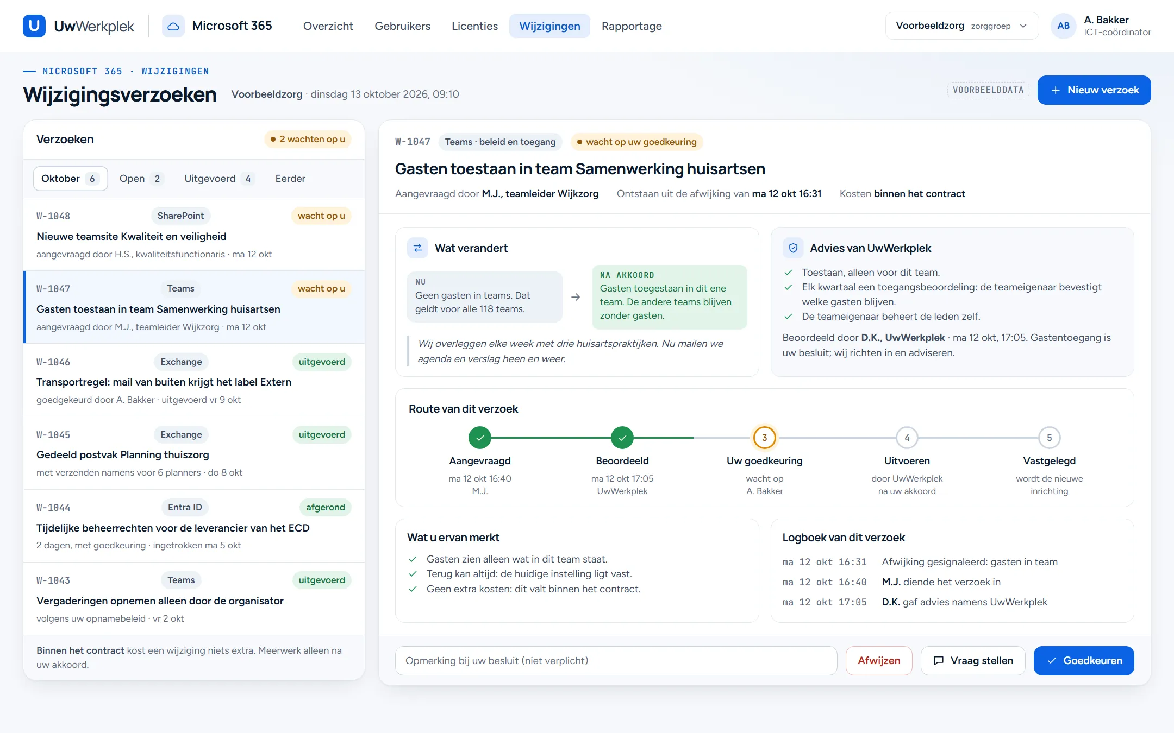Open request W-1048 Nieuwe teamsite Kwaliteit
This screenshot has height=733, width=1174.
(194, 235)
